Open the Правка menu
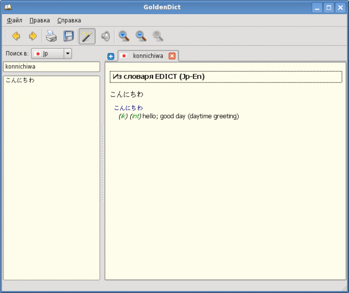Screen dimensions: 349x293 (40, 20)
